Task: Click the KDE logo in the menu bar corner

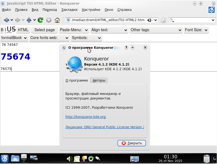Action: [212, 10]
